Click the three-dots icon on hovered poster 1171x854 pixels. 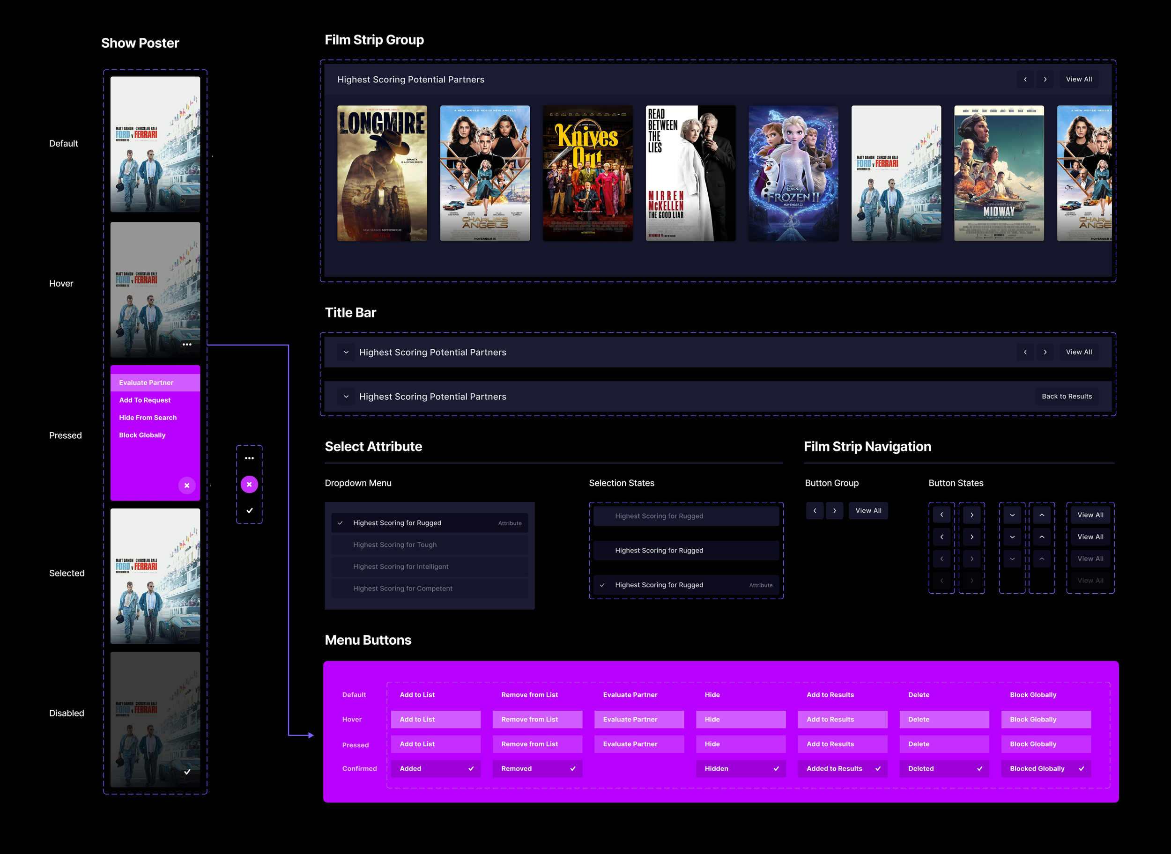point(187,344)
